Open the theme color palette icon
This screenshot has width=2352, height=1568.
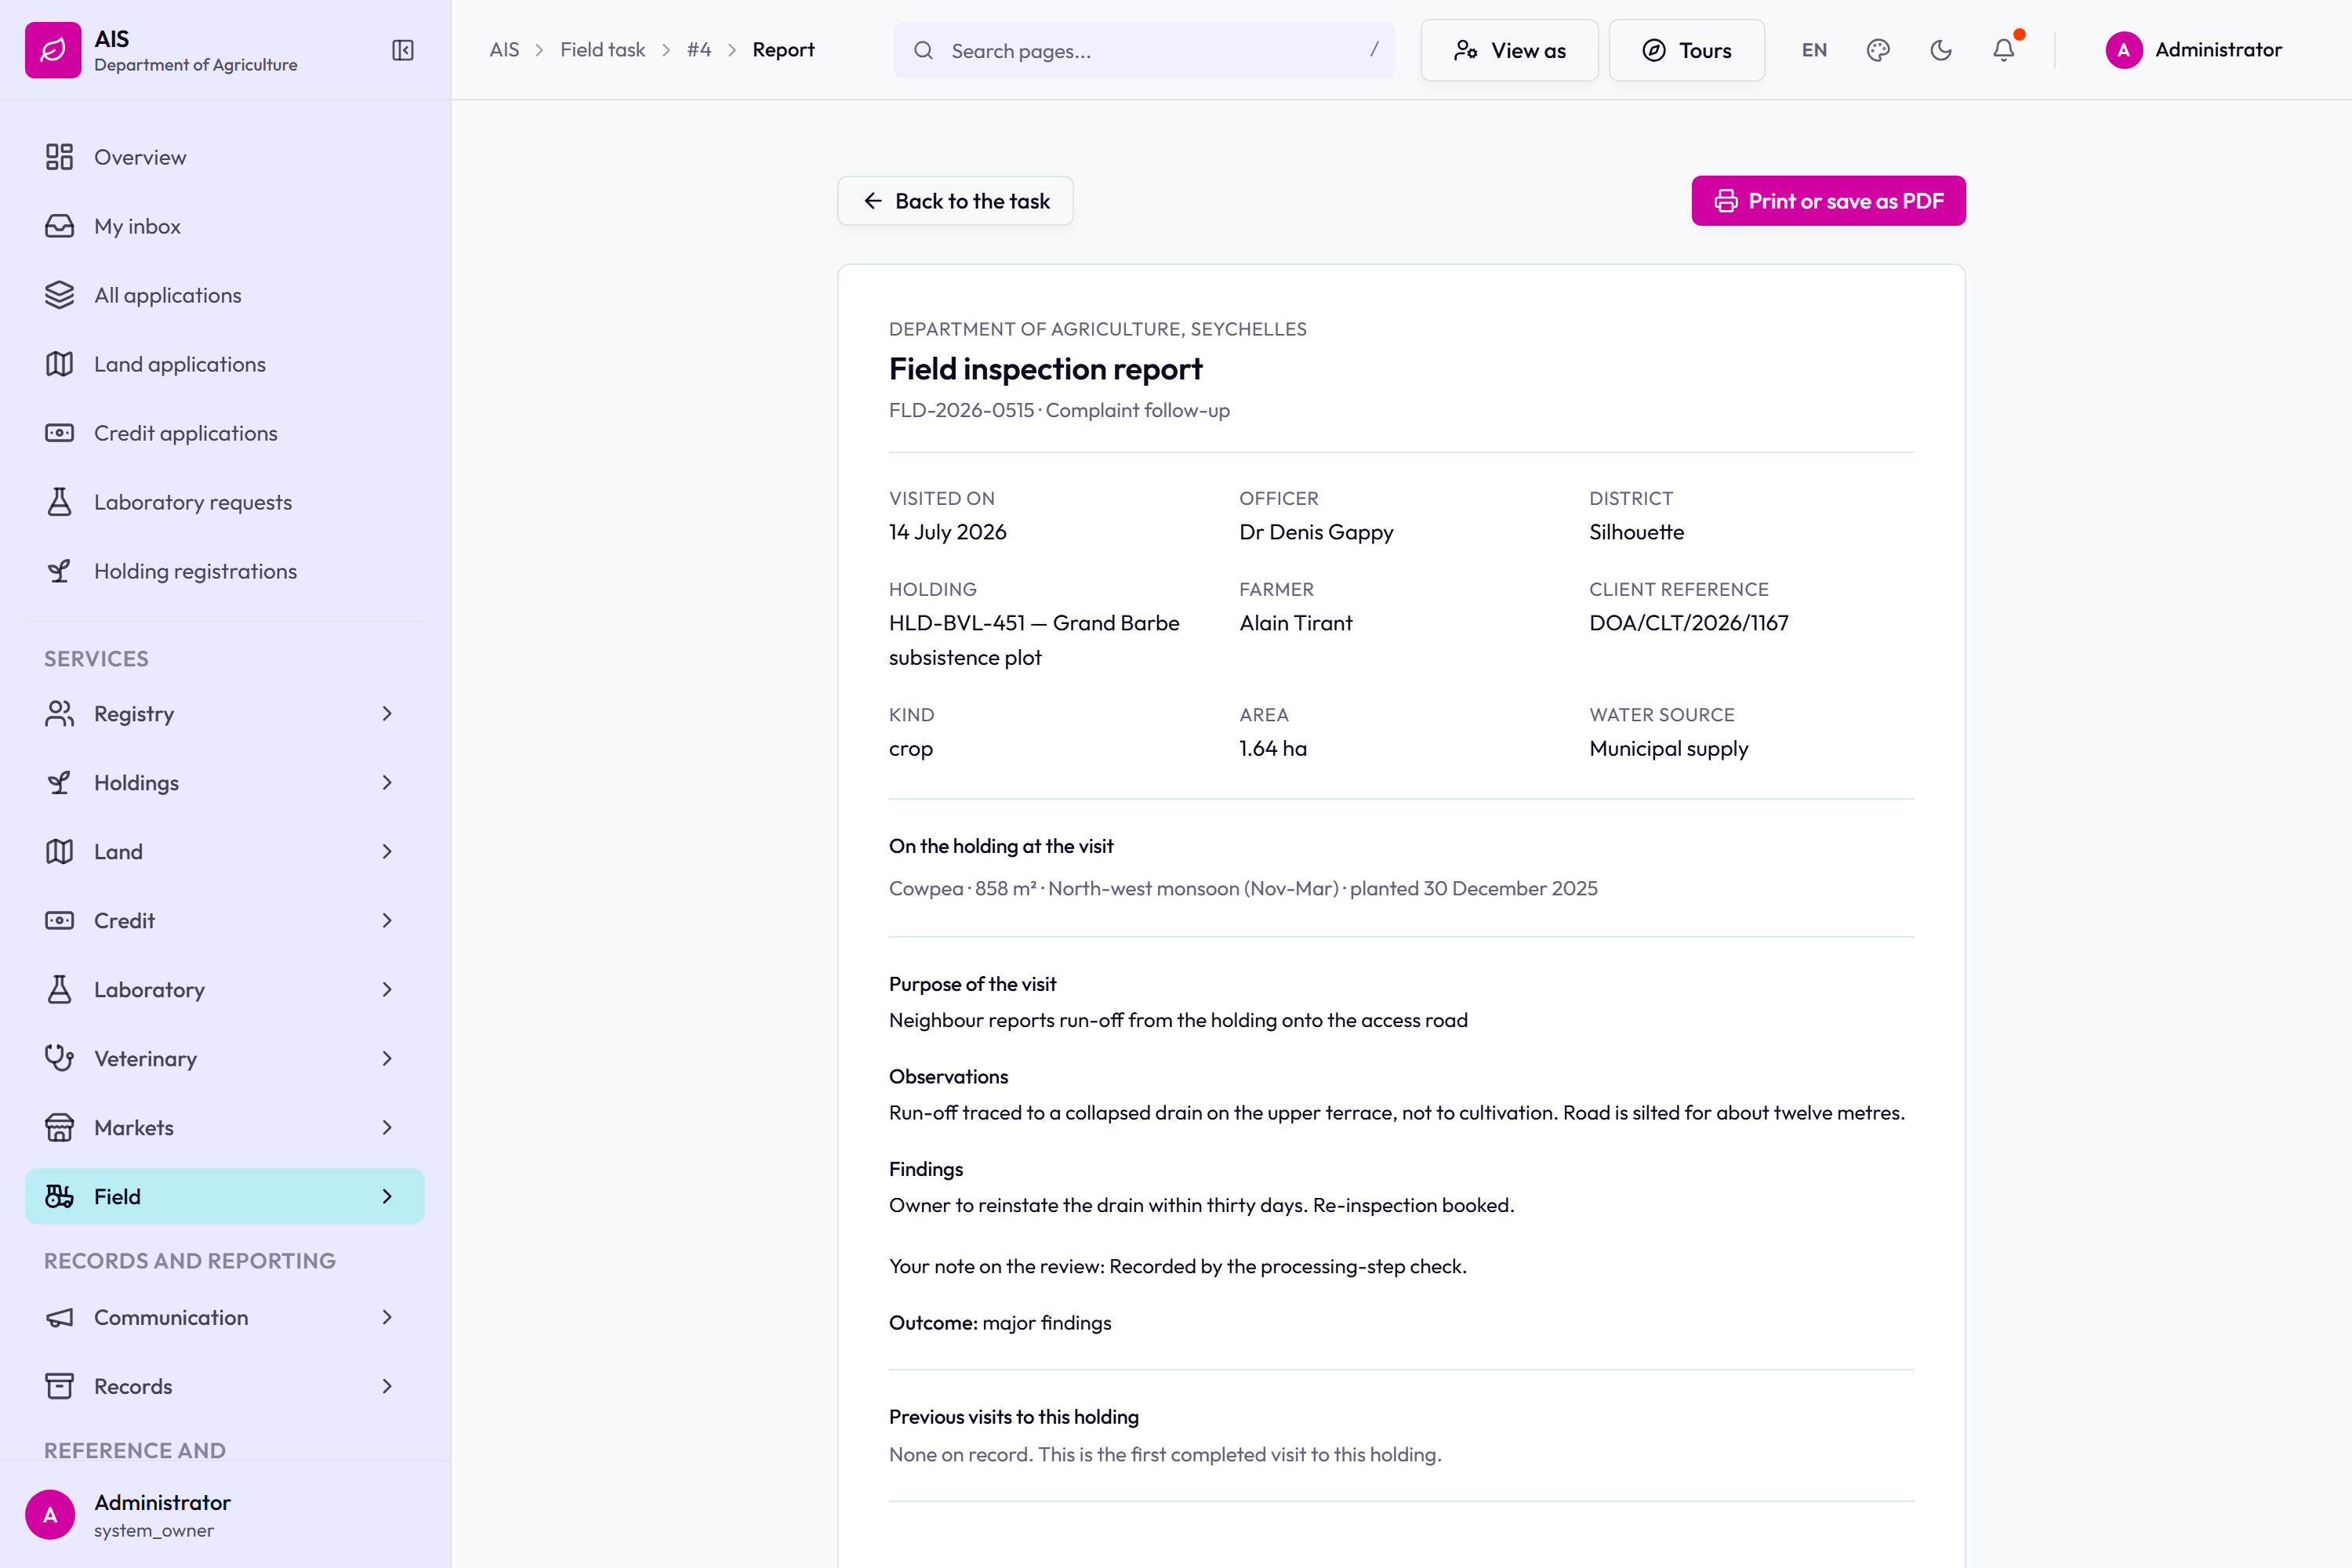1878,50
